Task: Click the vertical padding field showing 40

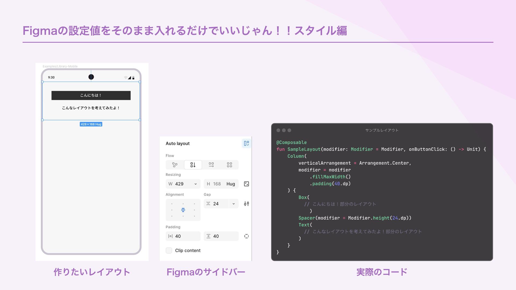Action: tap(221, 236)
